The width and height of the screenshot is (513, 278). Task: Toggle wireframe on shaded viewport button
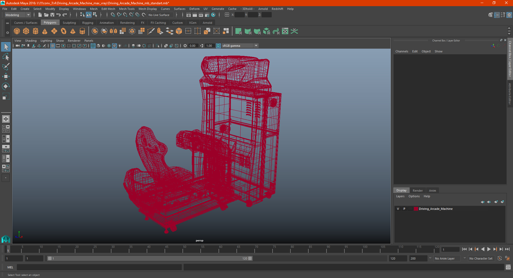tap(109, 46)
